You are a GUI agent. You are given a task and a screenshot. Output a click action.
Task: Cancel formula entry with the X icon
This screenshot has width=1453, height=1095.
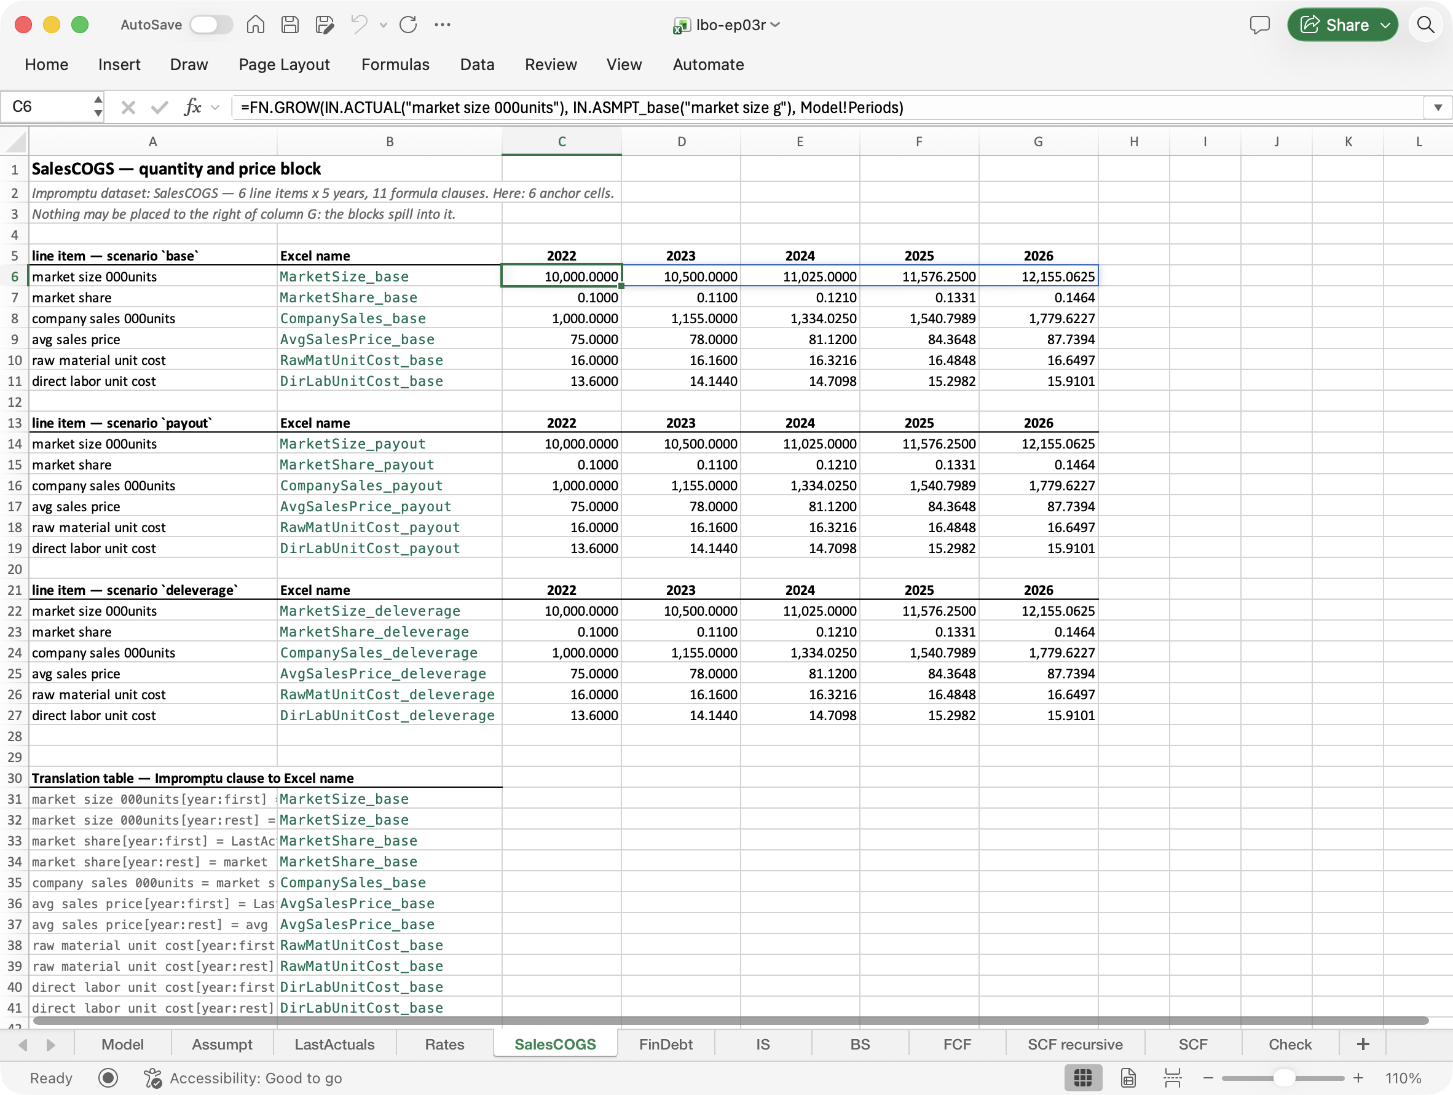(x=128, y=107)
